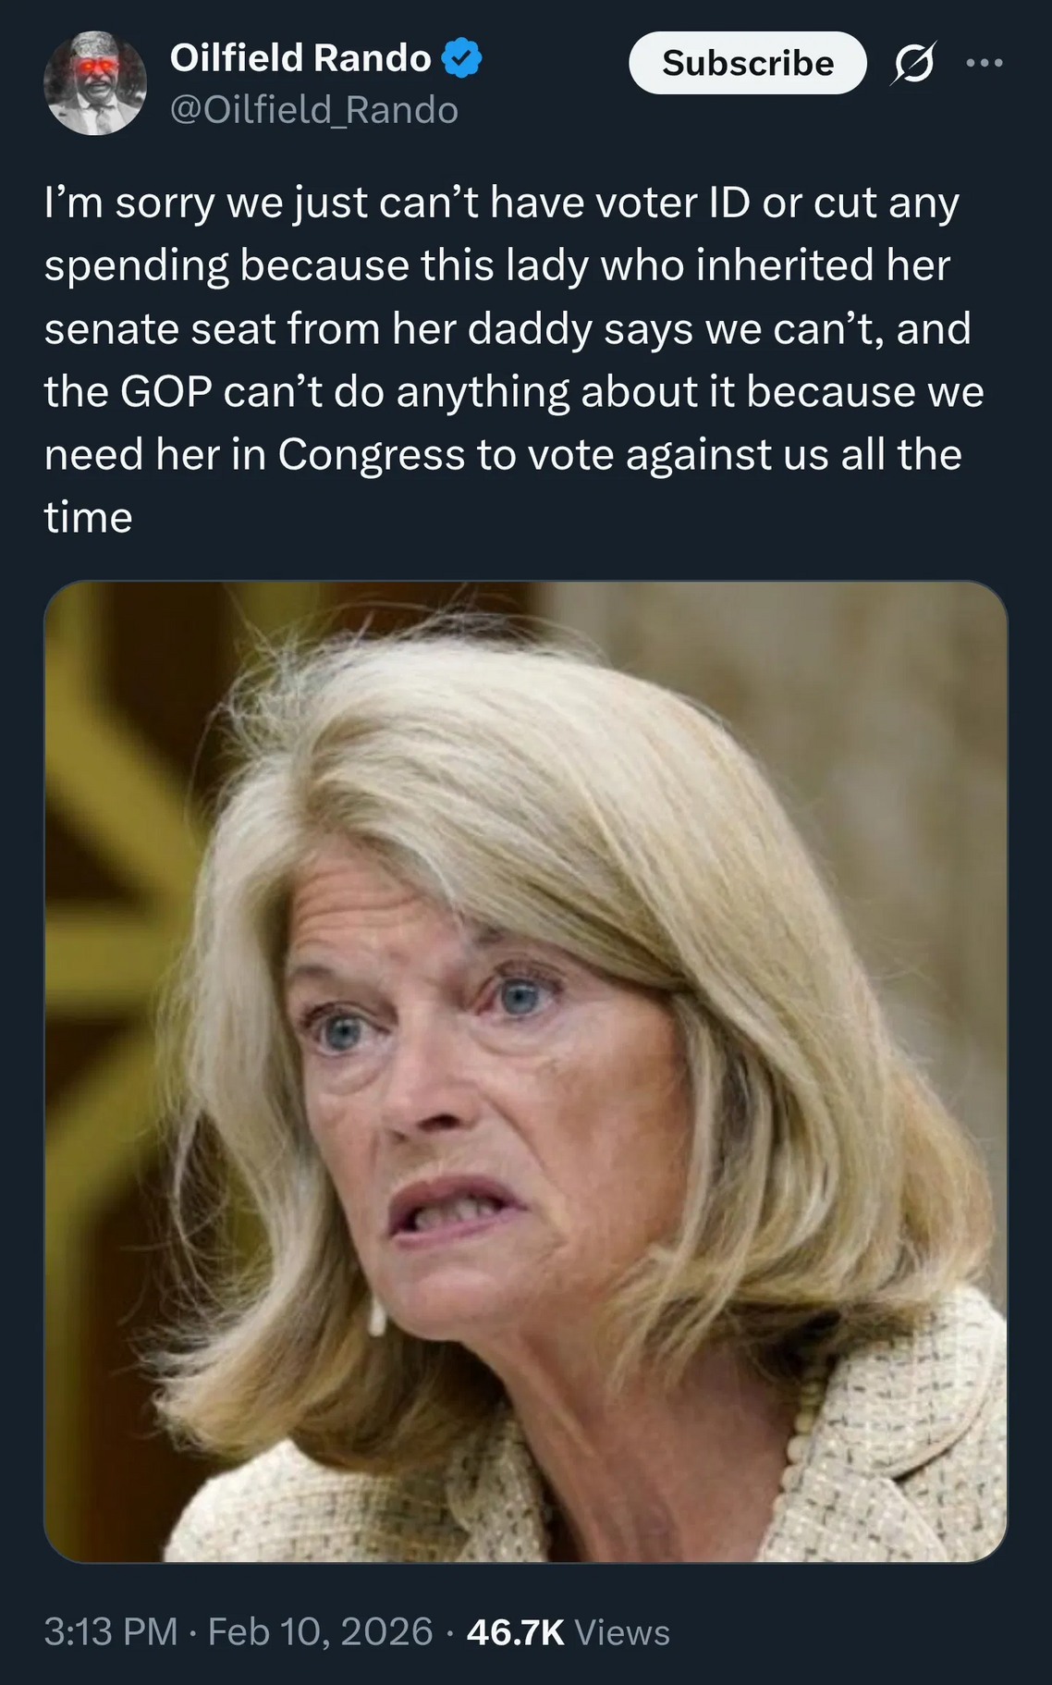View the 46.7K views count

515,1631
